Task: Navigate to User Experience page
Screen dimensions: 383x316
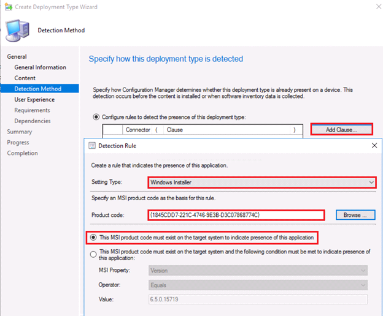Action: 34,99
